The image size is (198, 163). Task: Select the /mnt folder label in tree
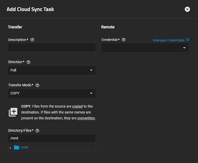(x=24, y=147)
